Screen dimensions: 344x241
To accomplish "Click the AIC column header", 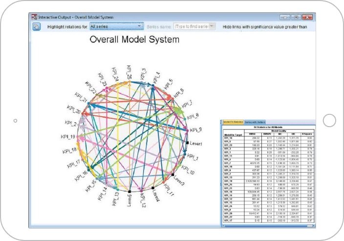I will [x=280, y=134].
